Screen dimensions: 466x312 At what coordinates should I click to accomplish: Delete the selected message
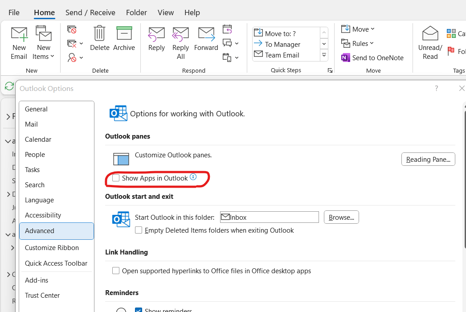click(x=99, y=38)
